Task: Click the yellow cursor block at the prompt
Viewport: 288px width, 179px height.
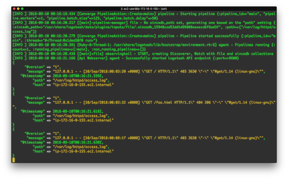Action: click(x=14, y=160)
